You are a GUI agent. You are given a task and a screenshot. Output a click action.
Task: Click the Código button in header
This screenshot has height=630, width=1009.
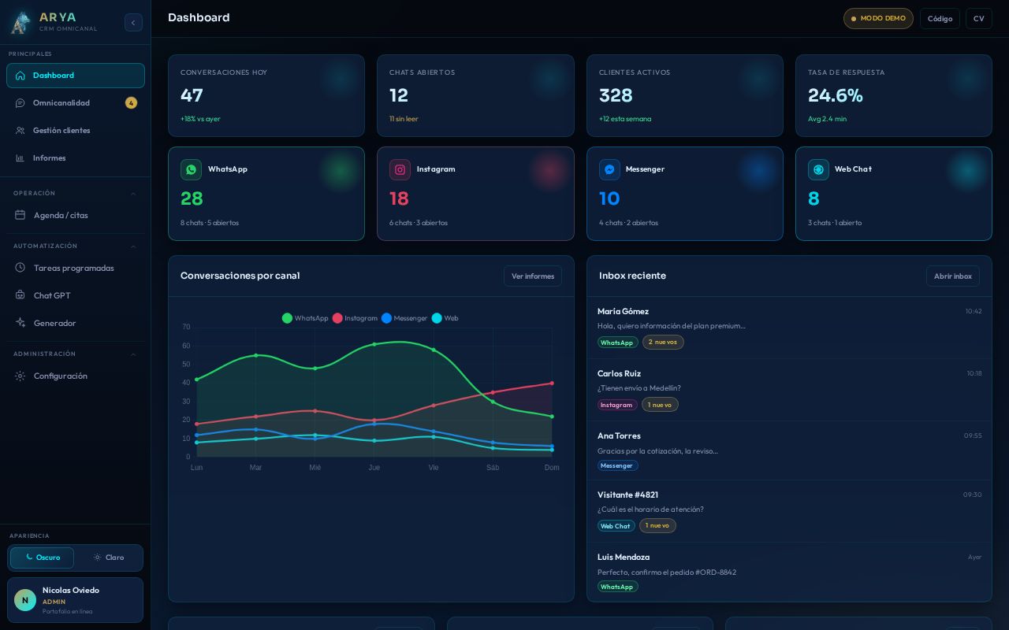940,19
